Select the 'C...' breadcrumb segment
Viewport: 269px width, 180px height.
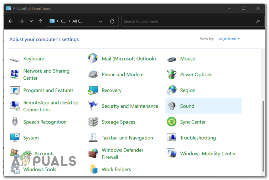63,21
